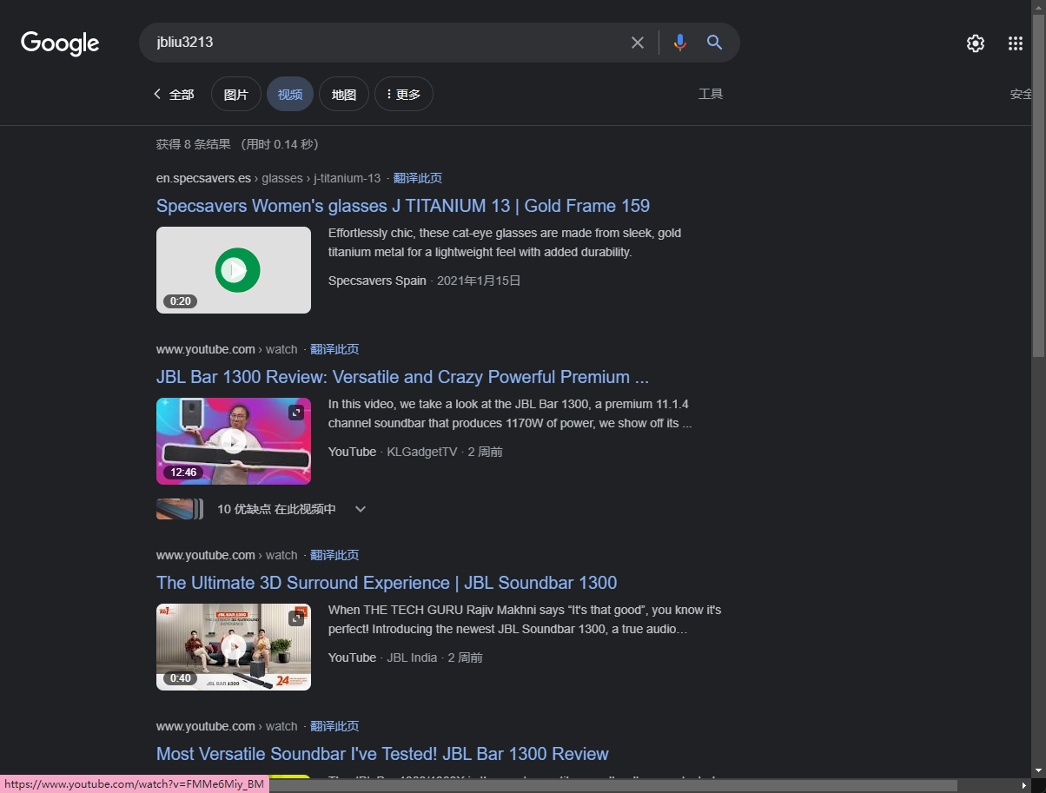Open the 工具 options

pyautogui.click(x=711, y=94)
